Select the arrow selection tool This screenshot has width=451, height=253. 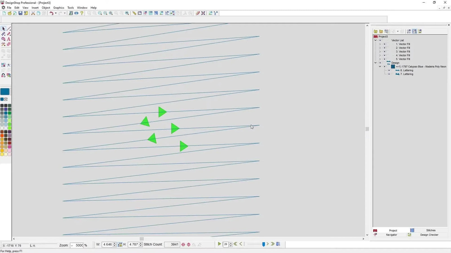pos(3,28)
